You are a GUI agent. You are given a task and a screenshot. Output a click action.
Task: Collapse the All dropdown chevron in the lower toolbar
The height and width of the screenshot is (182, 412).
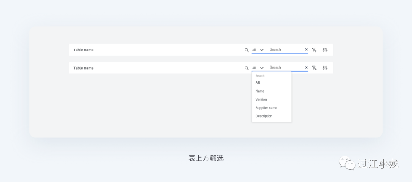(x=262, y=68)
